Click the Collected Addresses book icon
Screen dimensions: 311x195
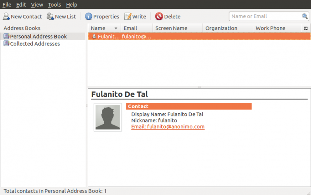7,44
